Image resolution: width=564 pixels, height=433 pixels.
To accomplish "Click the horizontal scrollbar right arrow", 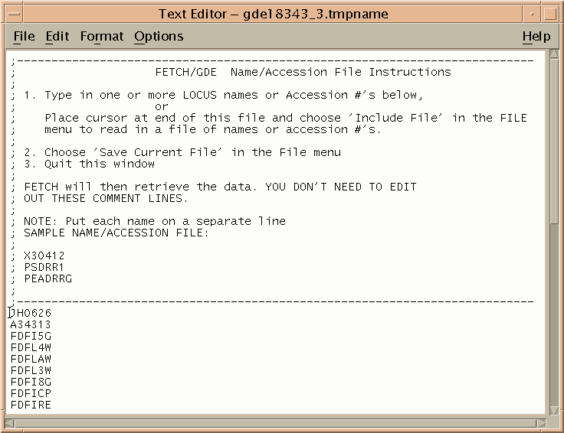I will click(540, 423).
